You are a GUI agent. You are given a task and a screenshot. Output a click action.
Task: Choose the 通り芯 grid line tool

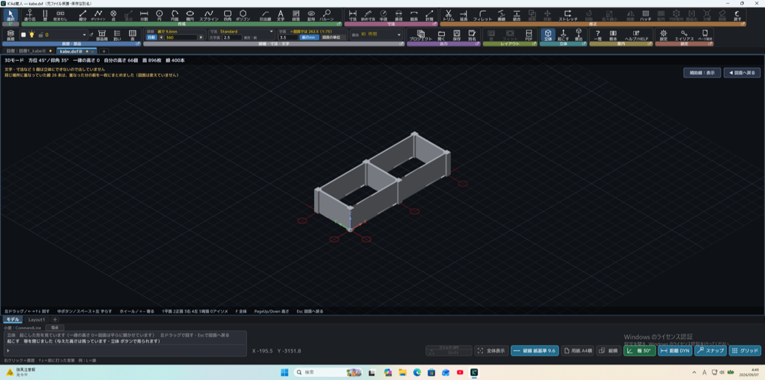coord(30,15)
